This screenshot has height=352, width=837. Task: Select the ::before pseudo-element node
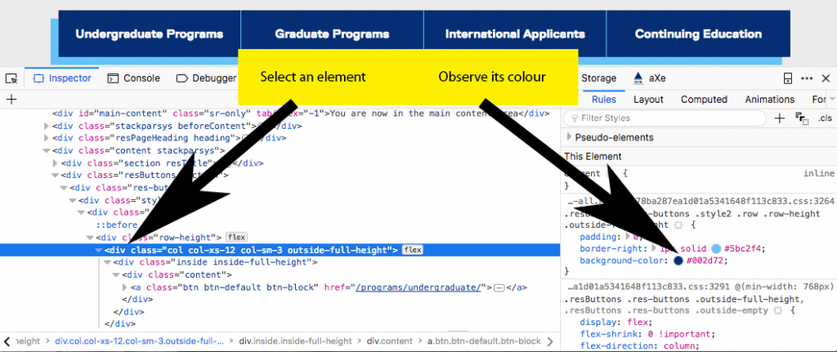117,225
